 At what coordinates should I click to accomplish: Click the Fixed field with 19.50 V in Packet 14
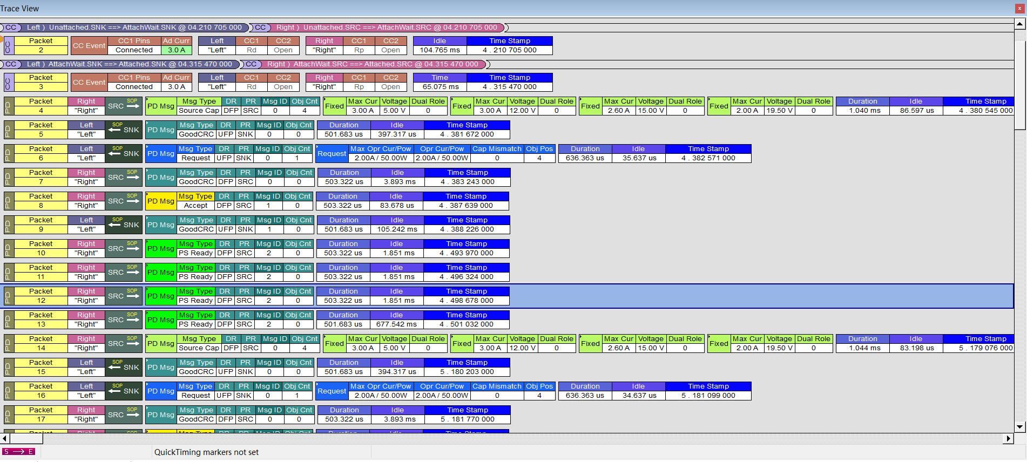pyautogui.click(x=719, y=343)
